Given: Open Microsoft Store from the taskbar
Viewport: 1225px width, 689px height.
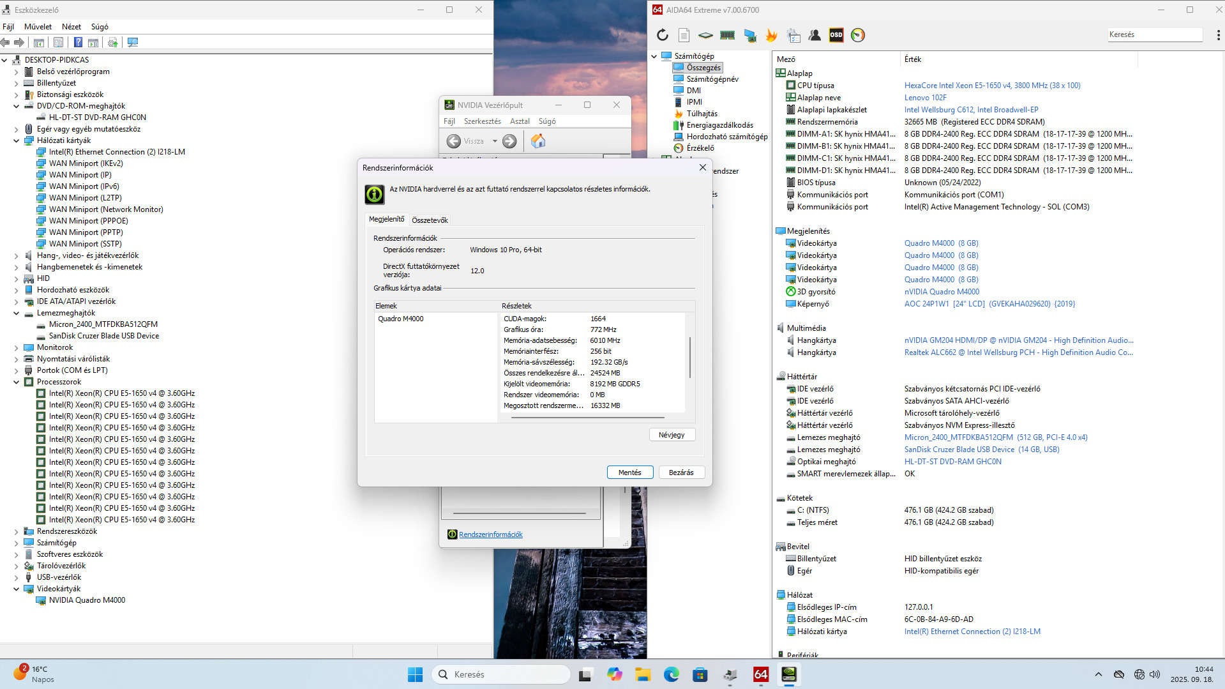Looking at the screenshot, I should (x=700, y=674).
